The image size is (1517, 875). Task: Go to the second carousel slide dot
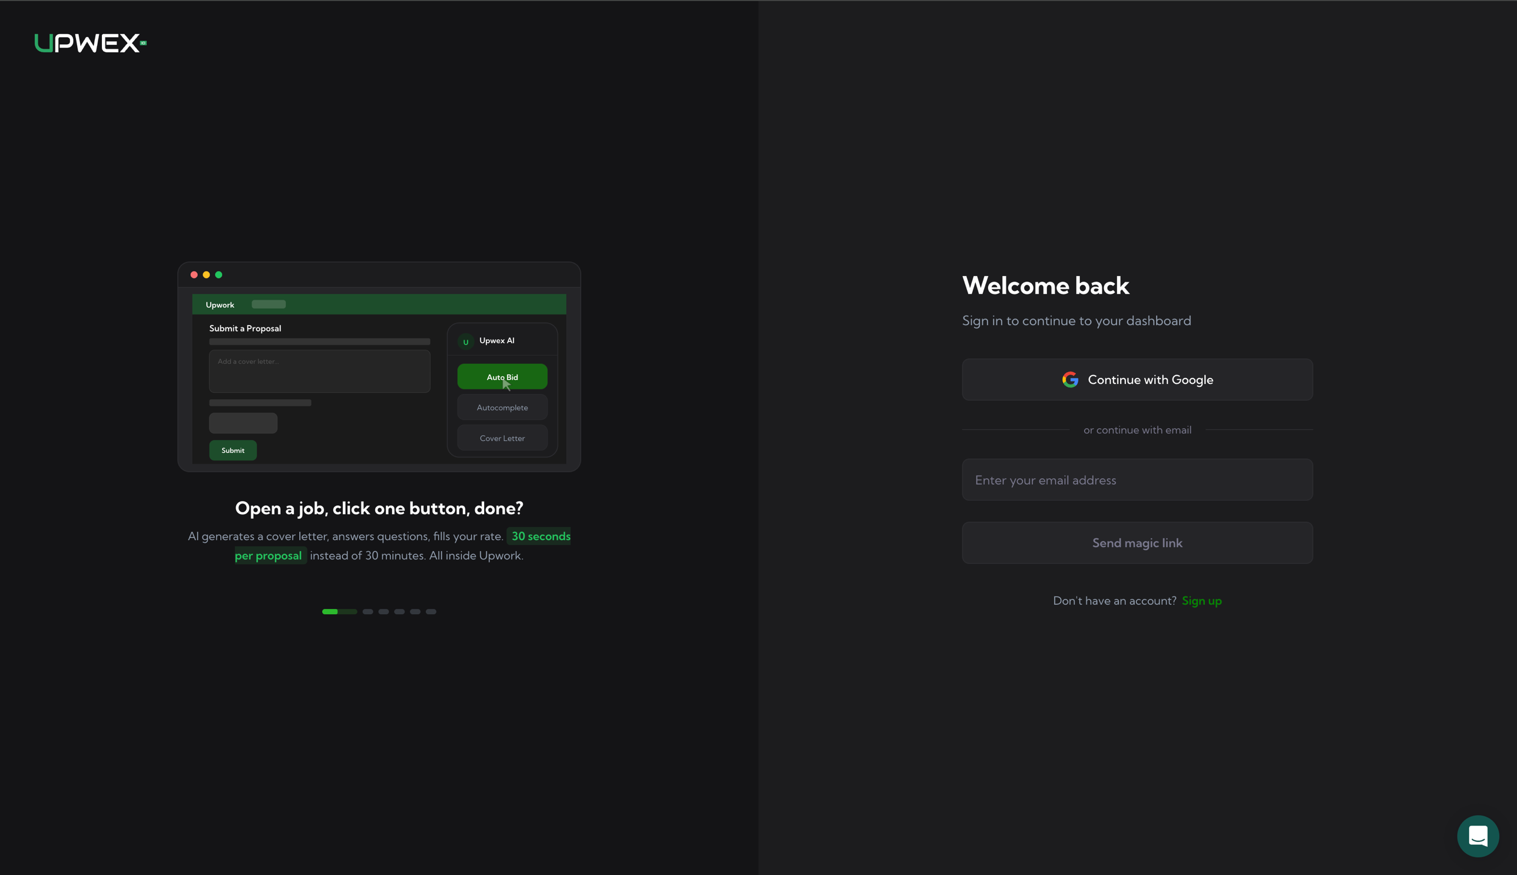[x=368, y=612]
